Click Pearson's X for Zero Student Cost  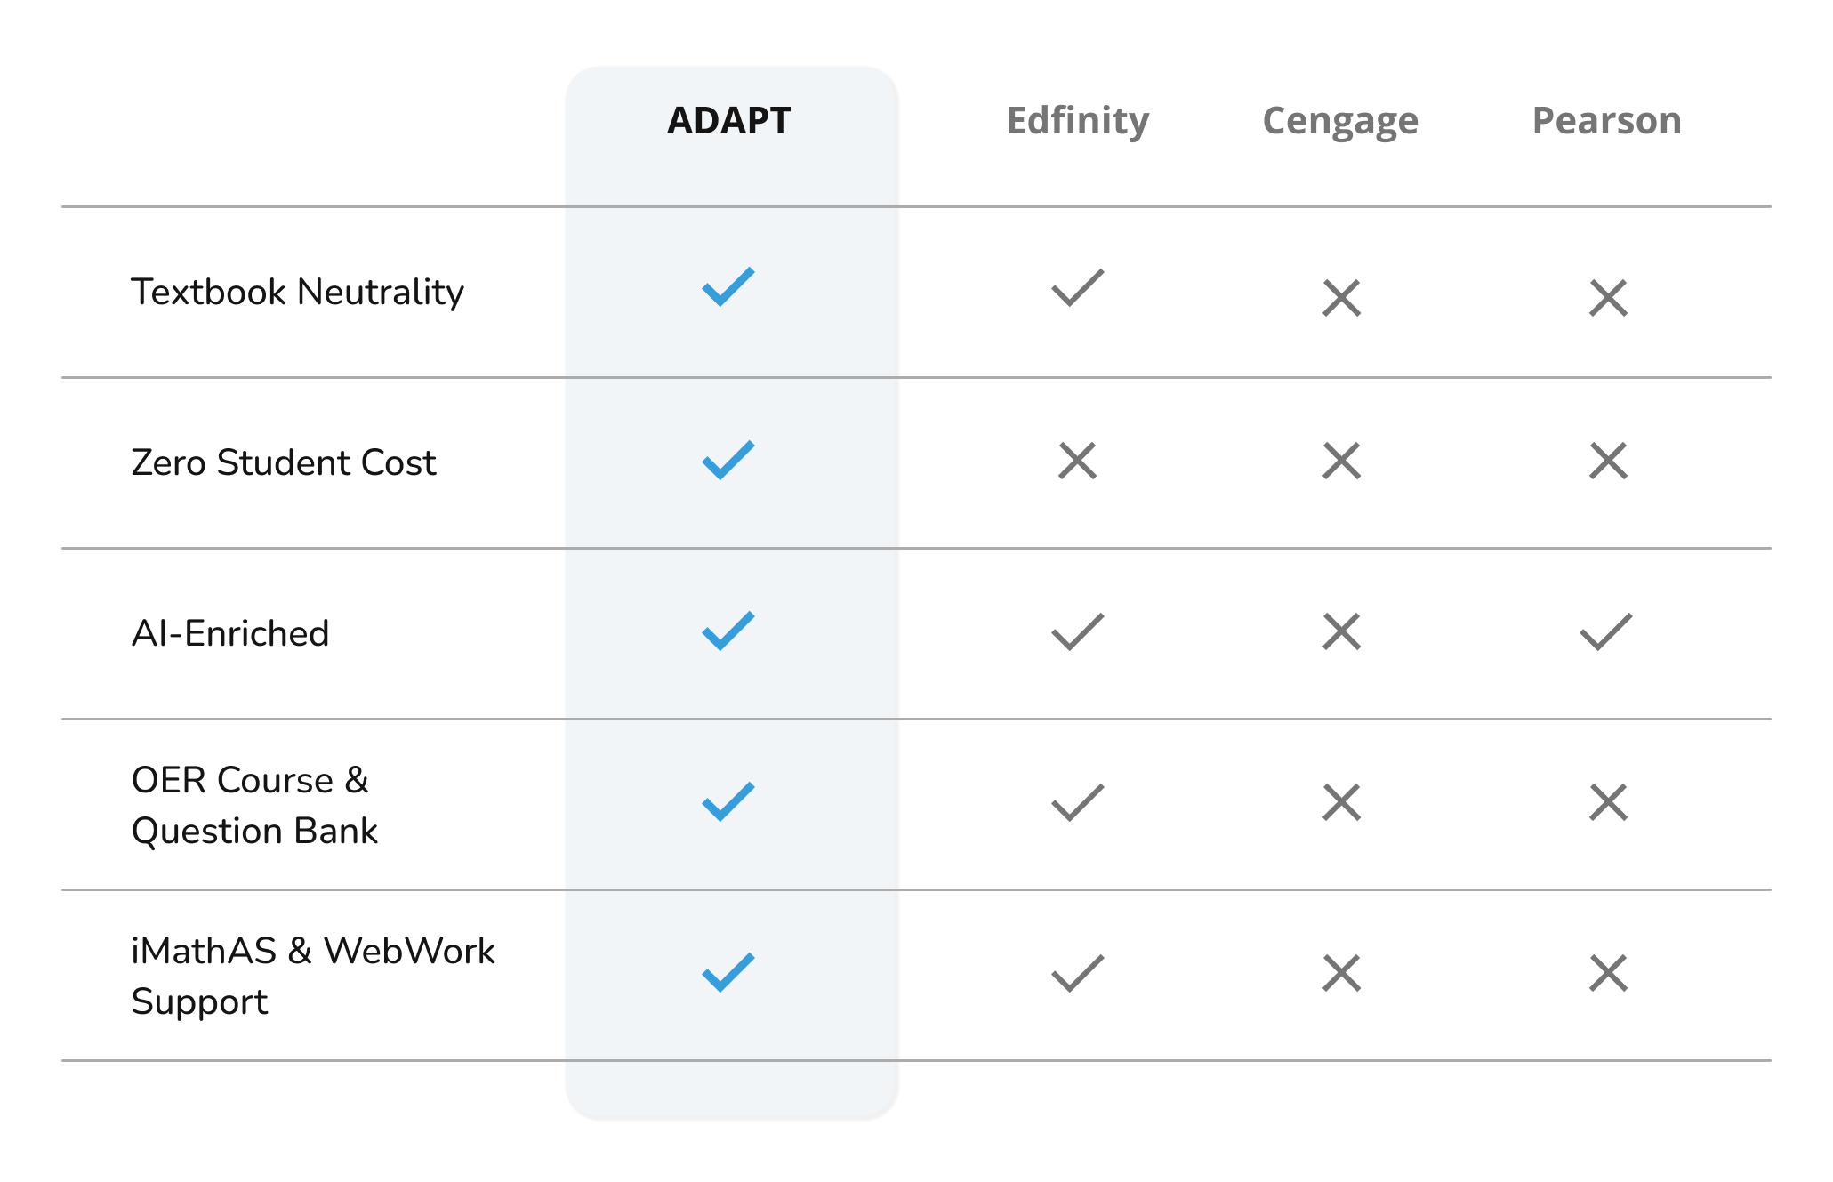coord(1608,461)
